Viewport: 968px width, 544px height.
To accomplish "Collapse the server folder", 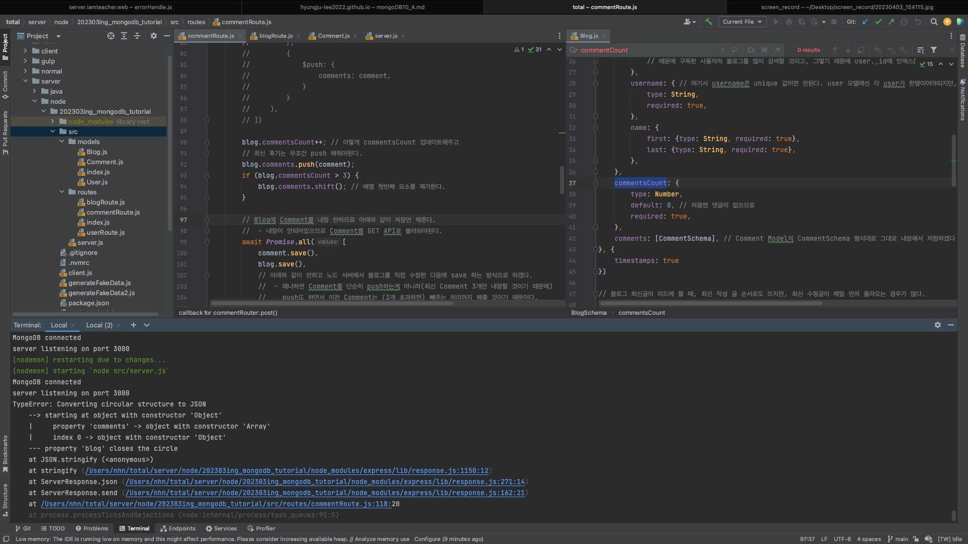I will (25, 81).
